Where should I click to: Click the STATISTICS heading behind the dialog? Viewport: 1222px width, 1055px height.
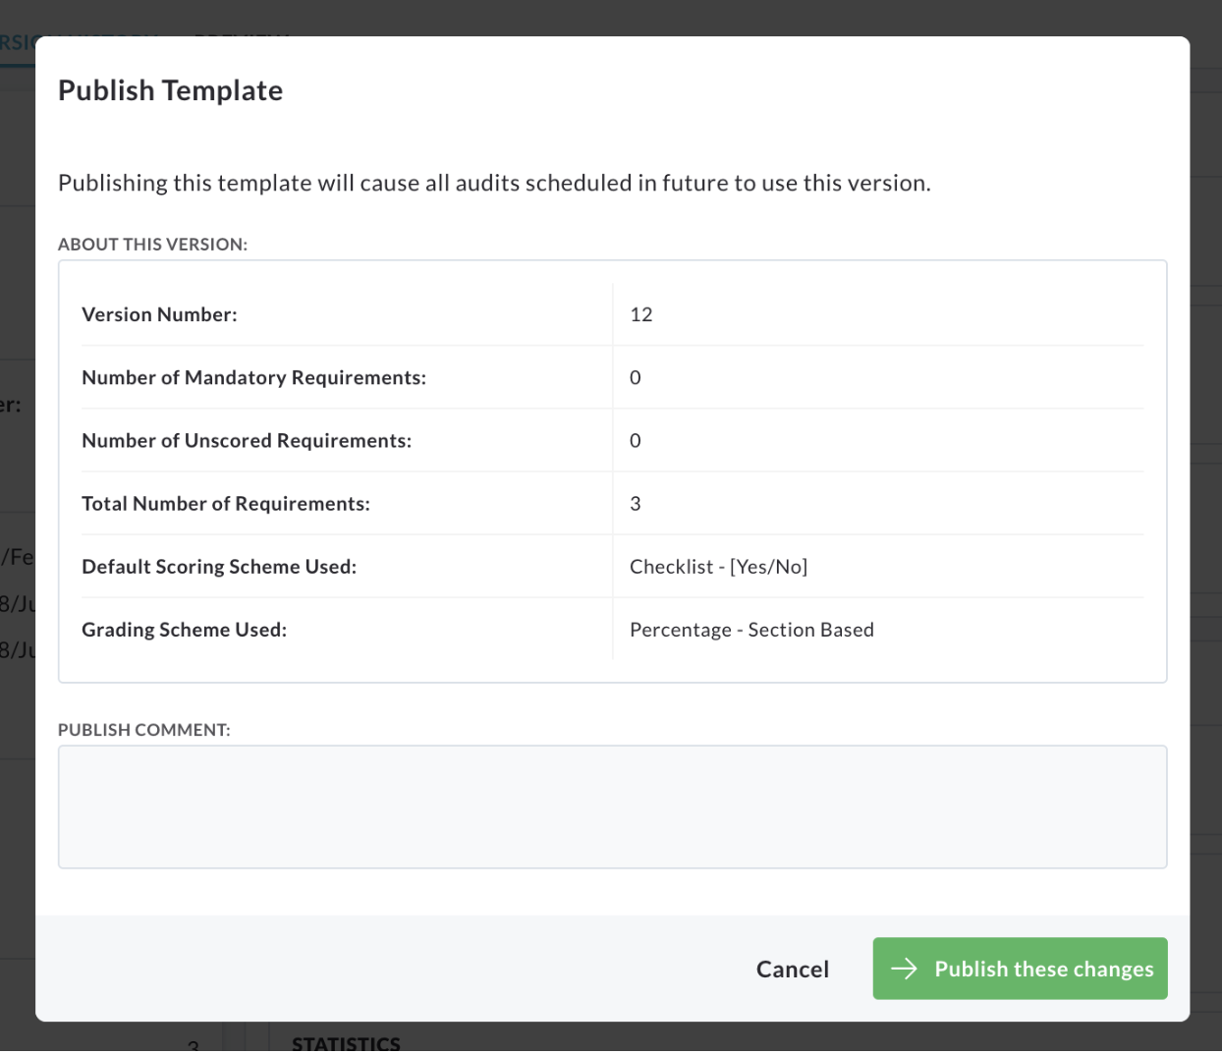[346, 1043]
